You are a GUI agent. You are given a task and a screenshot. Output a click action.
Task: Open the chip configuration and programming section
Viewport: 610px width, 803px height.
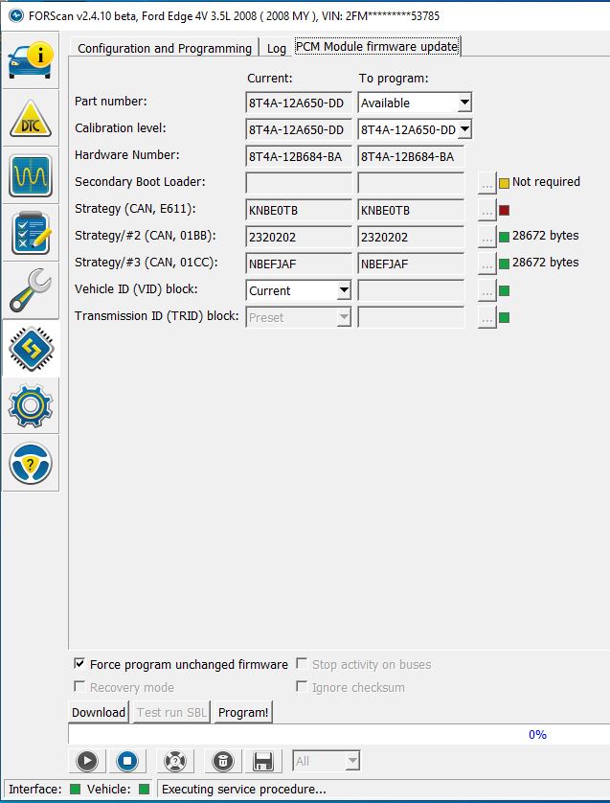click(31, 348)
